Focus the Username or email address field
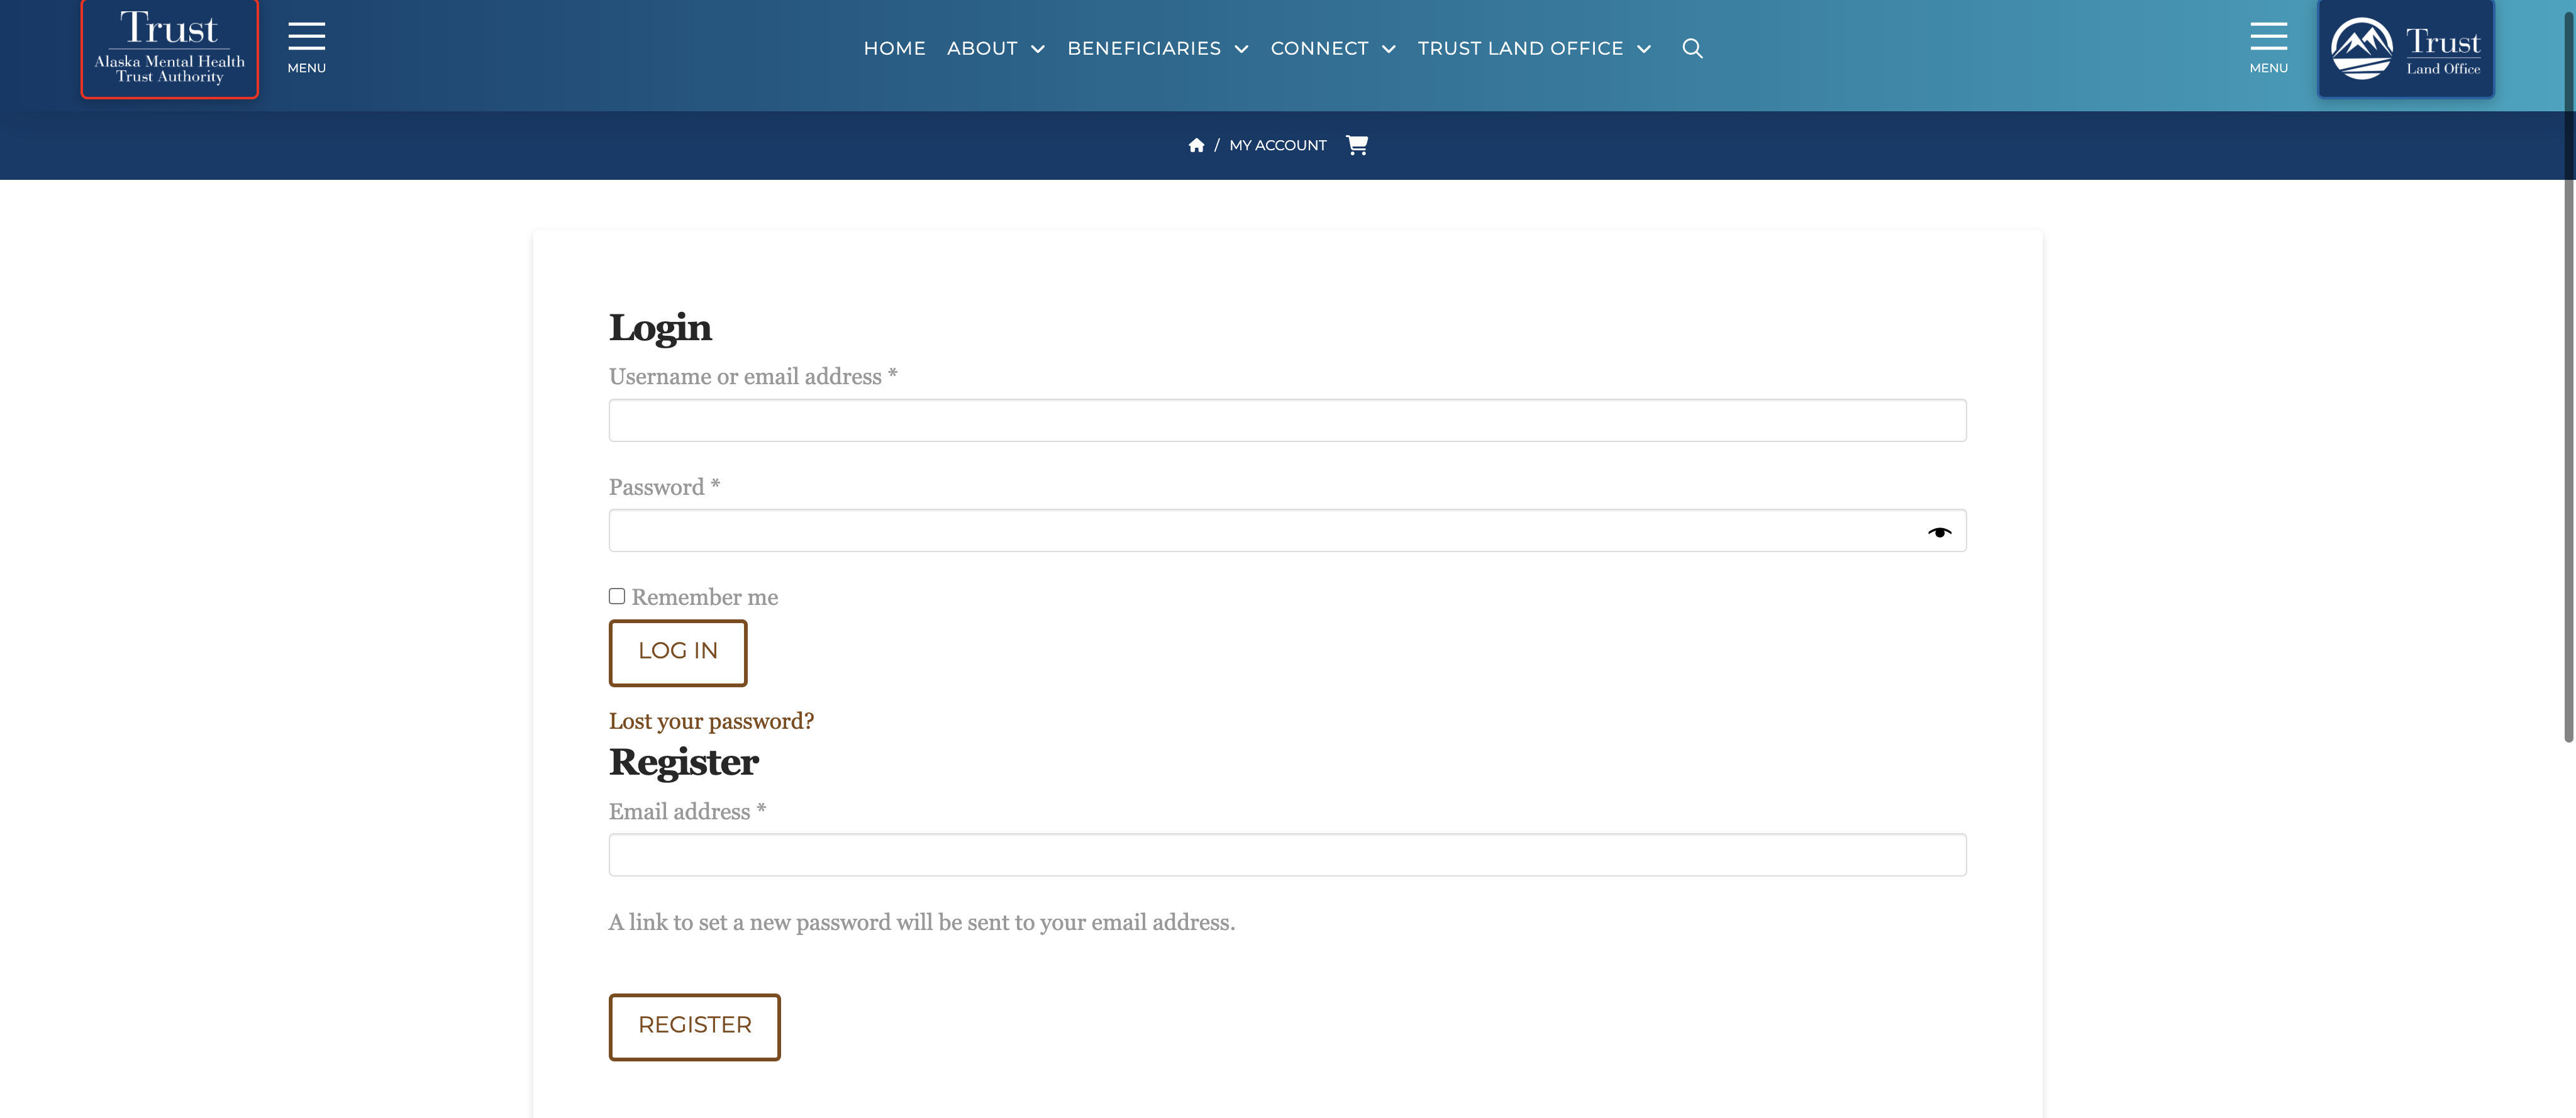2576x1118 pixels. click(1286, 420)
